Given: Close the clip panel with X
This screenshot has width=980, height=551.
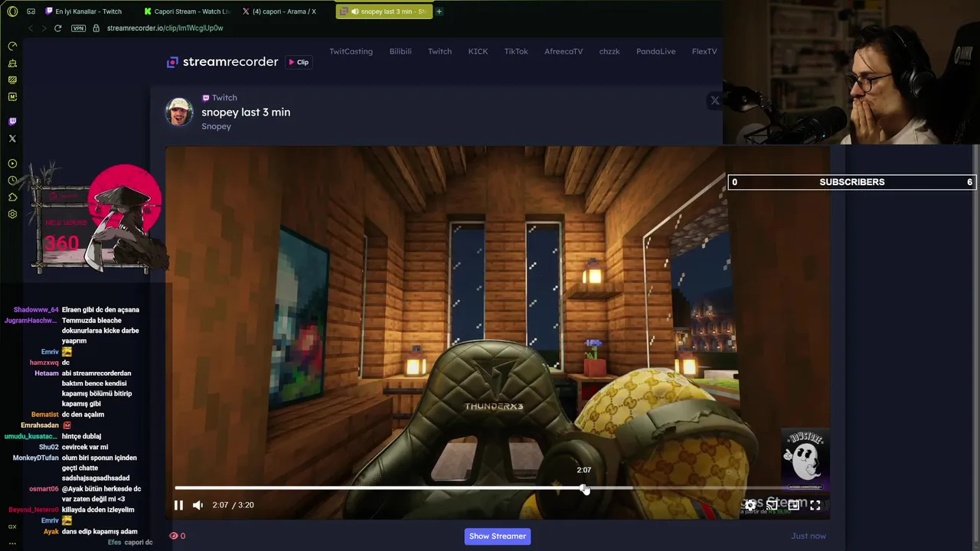Looking at the screenshot, I should (x=714, y=100).
